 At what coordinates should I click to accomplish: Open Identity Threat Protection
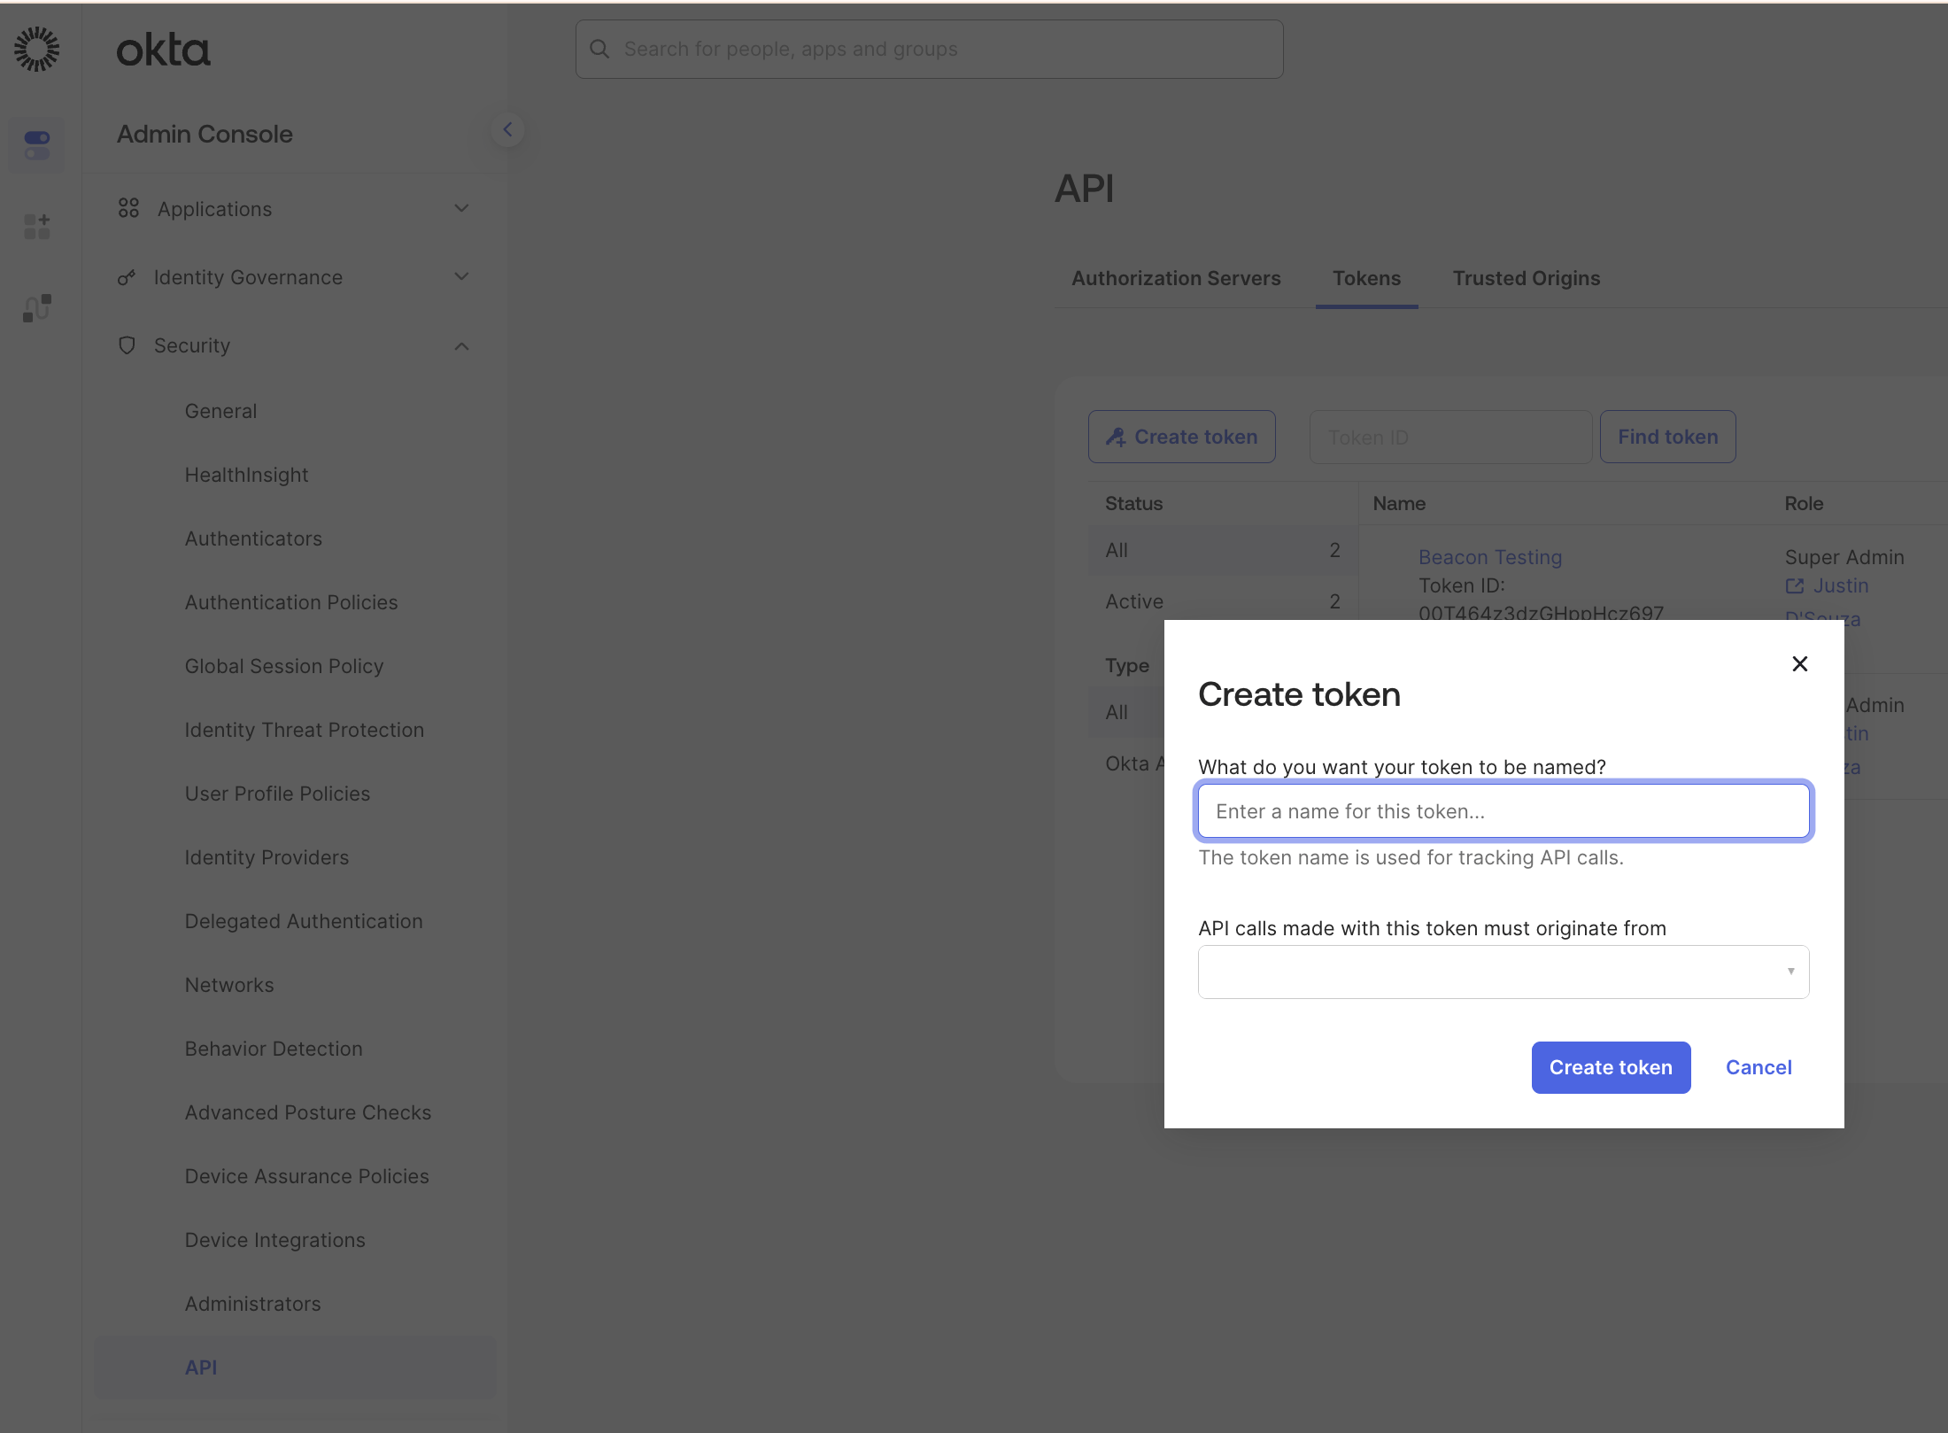point(305,730)
